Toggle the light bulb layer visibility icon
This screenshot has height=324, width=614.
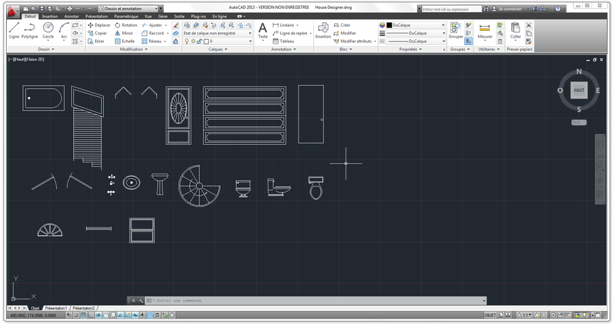coord(187,41)
